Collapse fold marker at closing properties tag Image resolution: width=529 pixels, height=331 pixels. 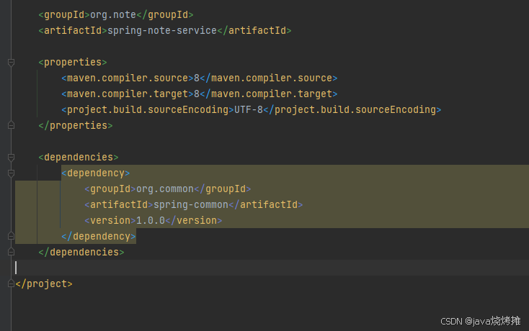(11, 125)
